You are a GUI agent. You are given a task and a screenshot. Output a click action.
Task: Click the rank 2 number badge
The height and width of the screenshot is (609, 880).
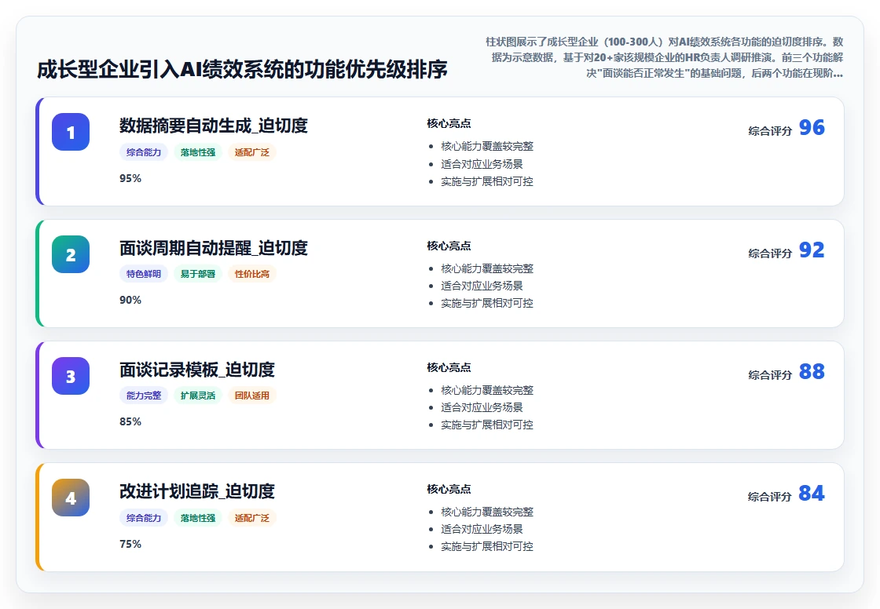pyautogui.click(x=71, y=254)
